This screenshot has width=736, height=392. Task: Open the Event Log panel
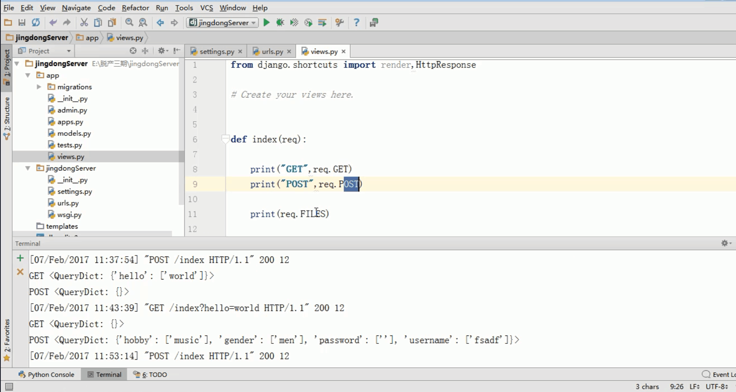[x=719, y=374]
